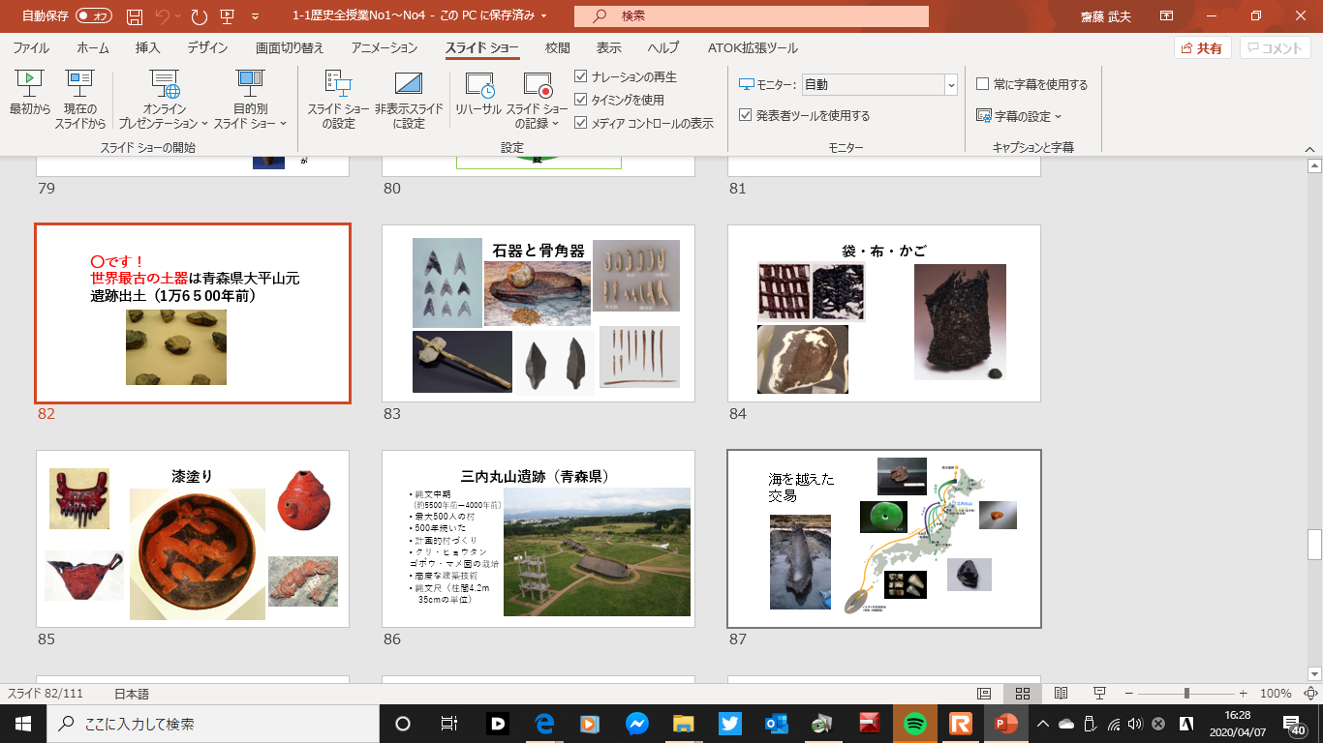The height and width of the screenshot is (743, 1323).
Task: Open Spotify from the taskbar
Action: (914, 723)
